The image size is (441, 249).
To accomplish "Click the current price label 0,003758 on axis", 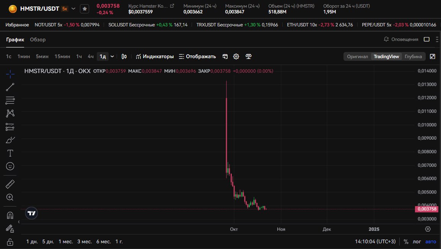I will [426, 209].
